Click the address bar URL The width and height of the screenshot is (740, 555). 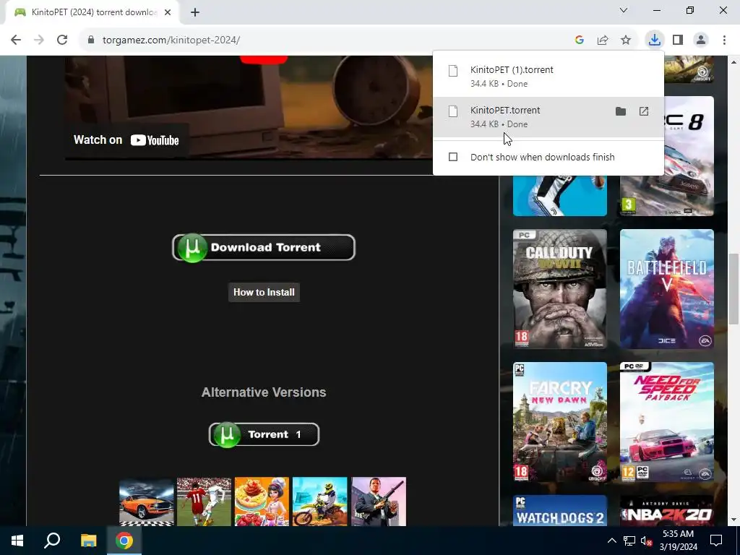tap(171, 40)
